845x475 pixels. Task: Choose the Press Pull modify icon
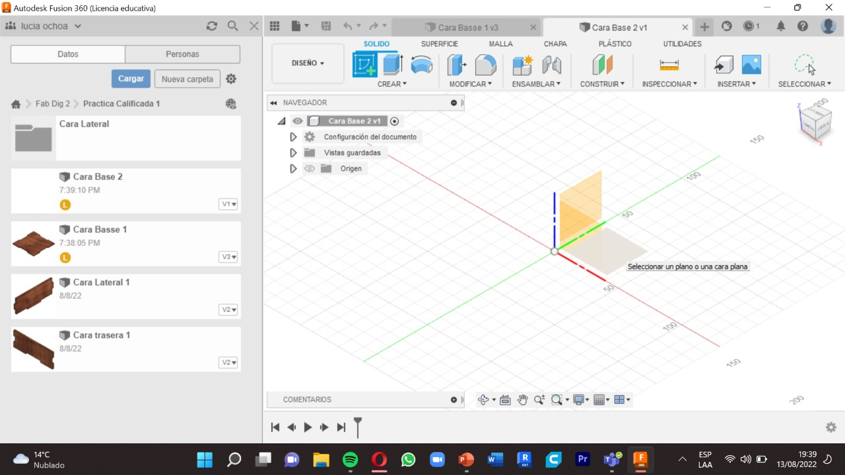[x=457, y=65]
